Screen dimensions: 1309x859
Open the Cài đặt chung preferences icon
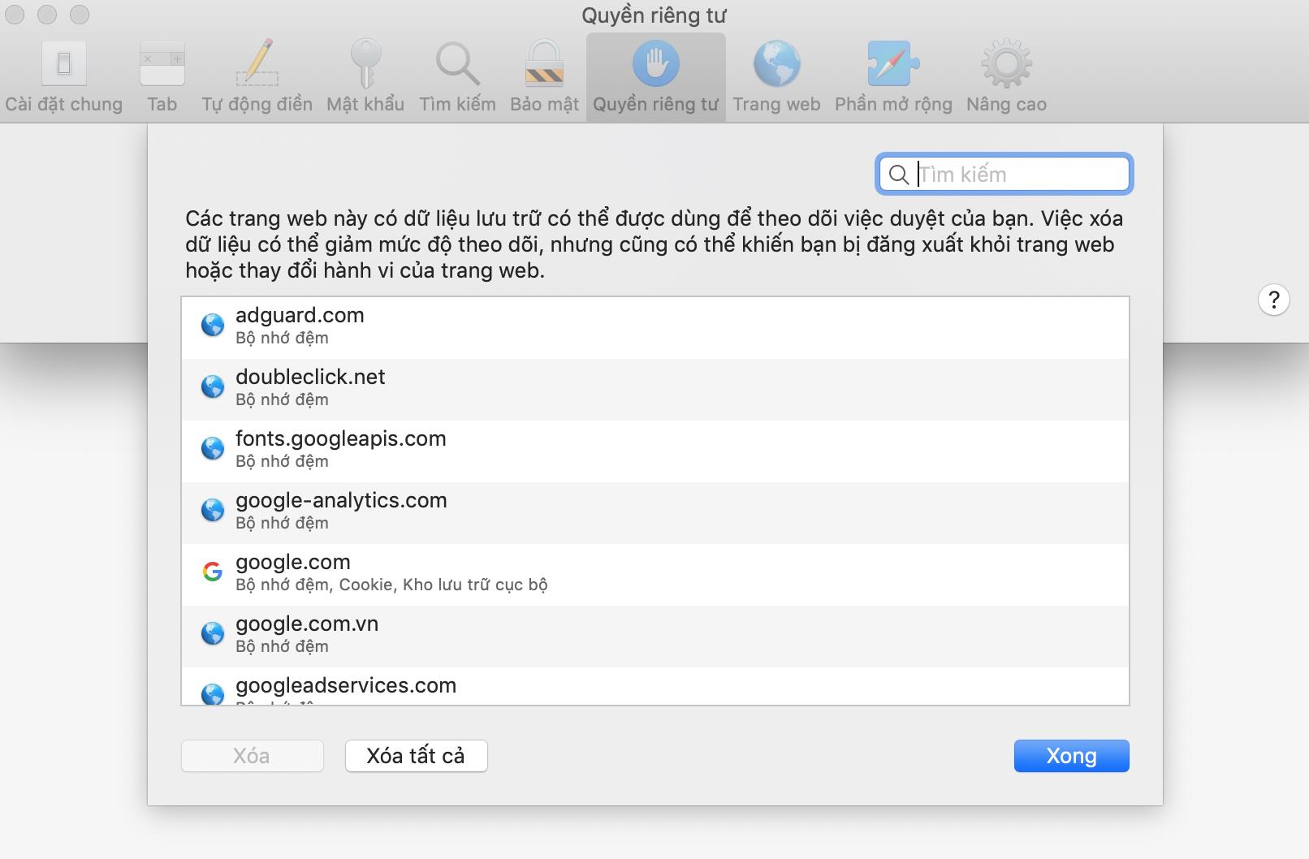[x=64, y=65]
